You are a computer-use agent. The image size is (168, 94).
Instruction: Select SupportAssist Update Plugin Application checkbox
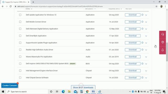[20, 43]
